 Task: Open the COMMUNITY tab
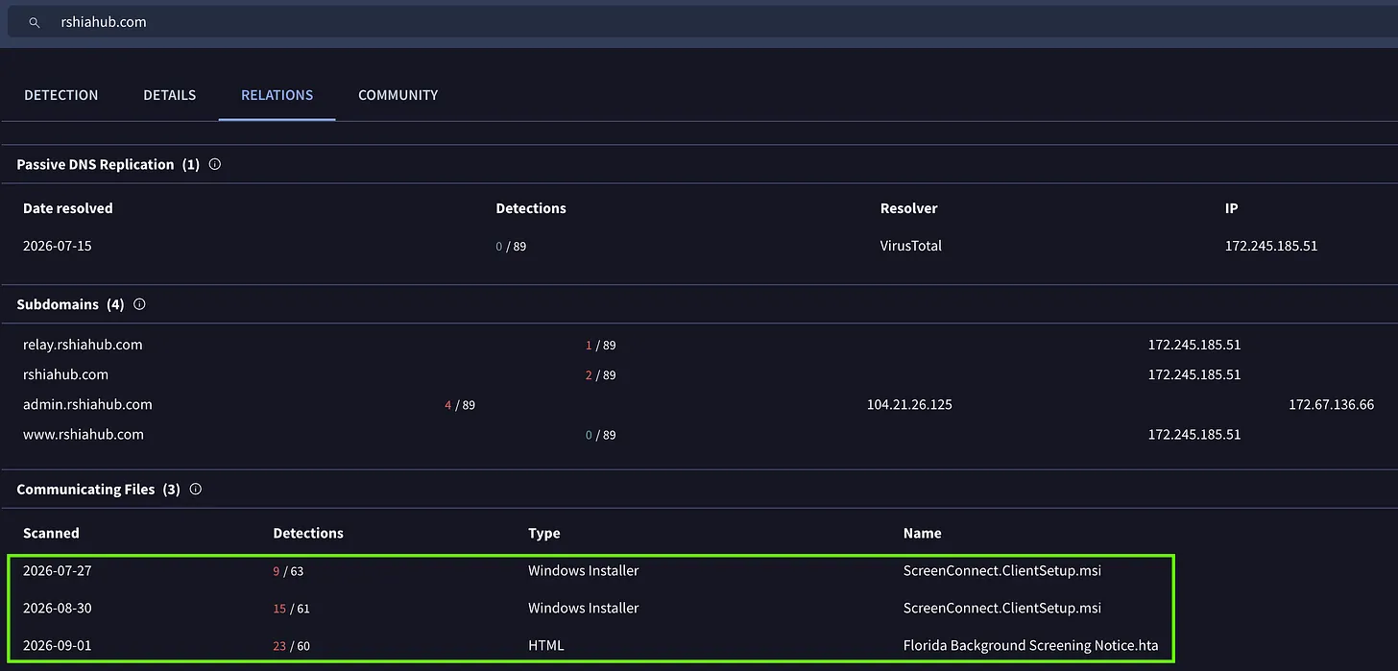click(x=398, y=95)
